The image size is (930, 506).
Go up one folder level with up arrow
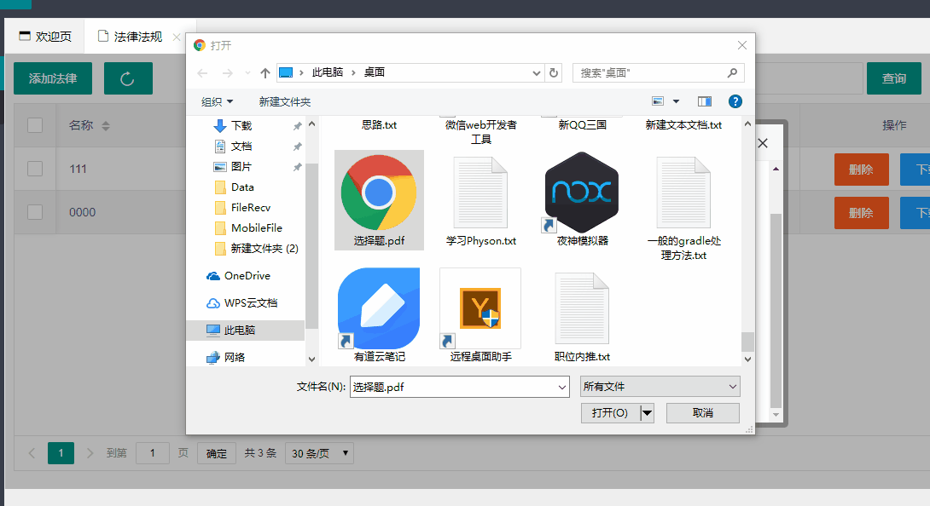point(265,72)
